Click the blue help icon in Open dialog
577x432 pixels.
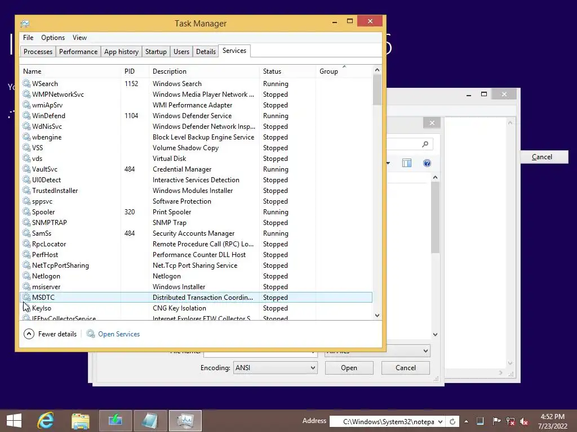[x=427, y=163]
